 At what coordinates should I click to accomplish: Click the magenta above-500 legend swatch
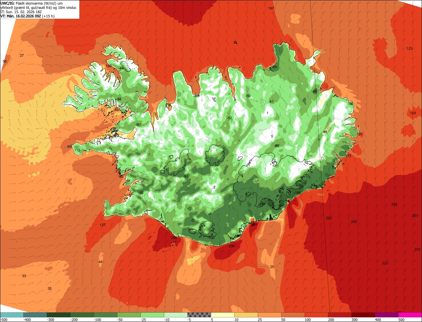click(x=410, y=315)
